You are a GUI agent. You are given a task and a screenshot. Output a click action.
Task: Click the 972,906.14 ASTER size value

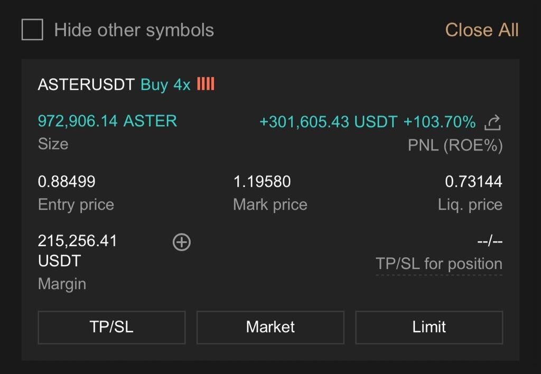coord(107,121)
